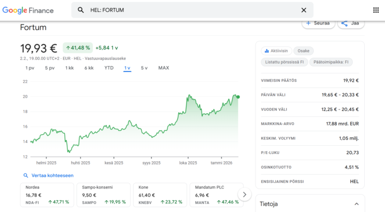This screenshot has height=212, width=385.
Task: Click the Fortum title heading
Action: [x=33, y=27]
